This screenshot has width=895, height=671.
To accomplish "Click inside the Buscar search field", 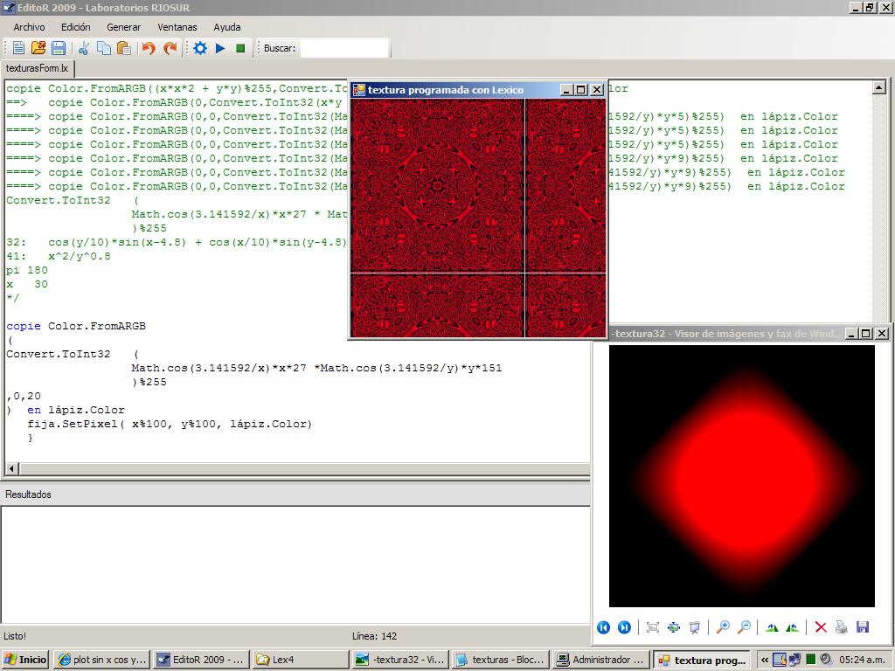I will [x=344, y=48].
